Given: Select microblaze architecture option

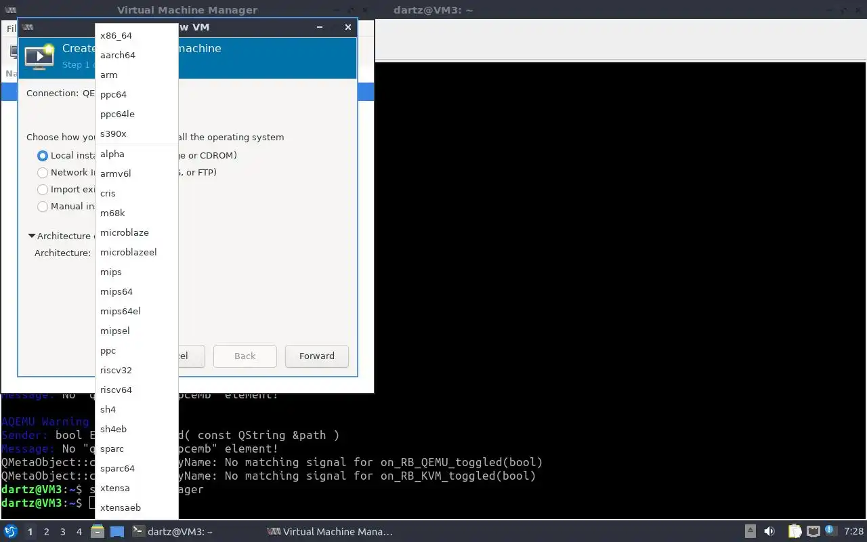Looking at the screenshot, I should (x=137, y=232).
